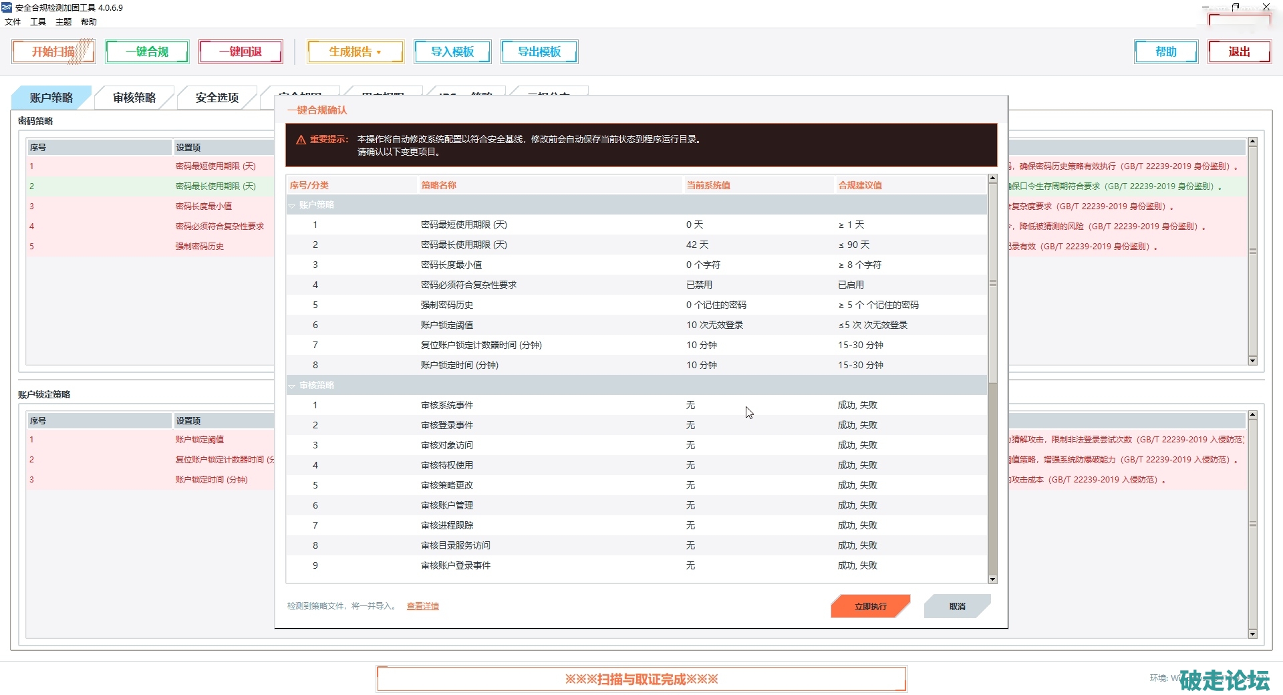Click the 立即执行 execute button

(870, 606)
